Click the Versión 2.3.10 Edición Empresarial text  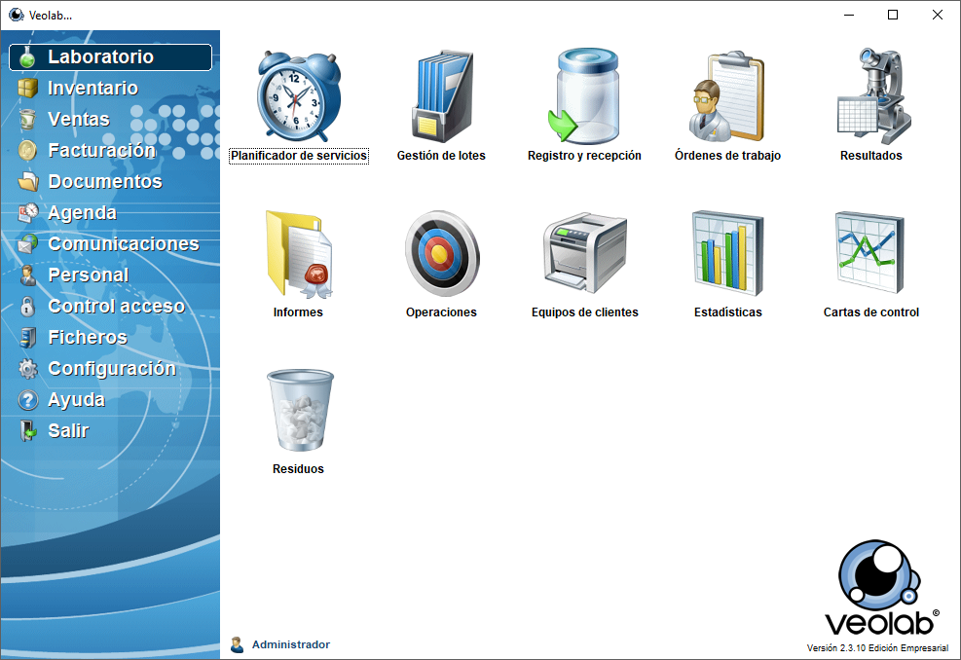[877, 647]
